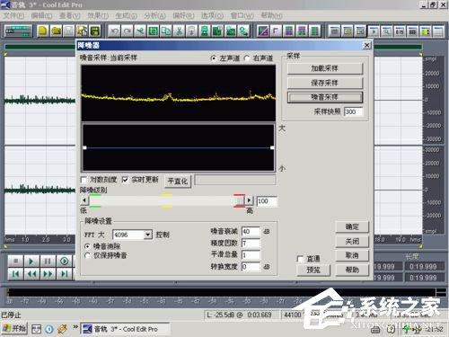Open the 分析(A) menu

pos(154,15)
